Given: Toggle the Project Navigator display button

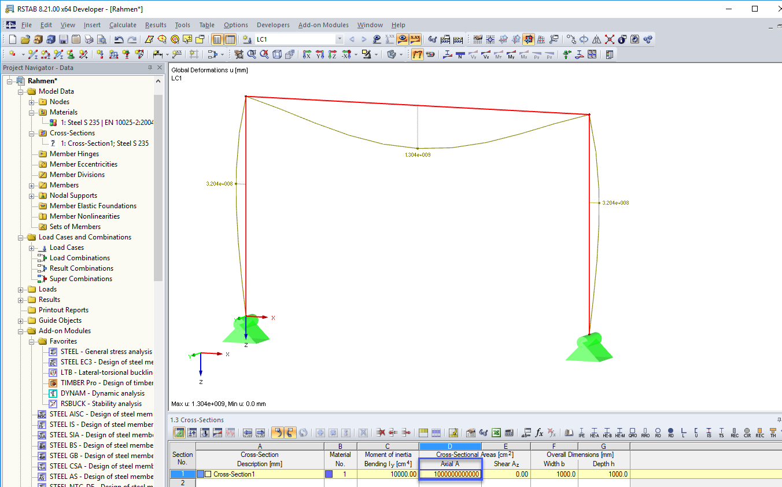Looking at the screenshot, I should pos(217,39).
